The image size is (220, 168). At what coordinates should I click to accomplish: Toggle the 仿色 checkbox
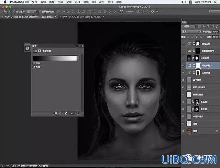pyautogui.click(x=34, y=63)
